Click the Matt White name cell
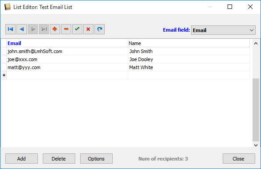Image resolution: width=261 pixels, height=169 pixels. [x=189, y=67]
